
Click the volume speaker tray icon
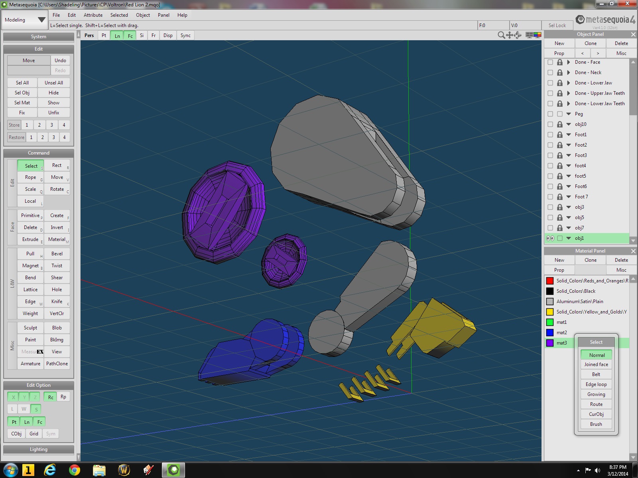(597, 470)
